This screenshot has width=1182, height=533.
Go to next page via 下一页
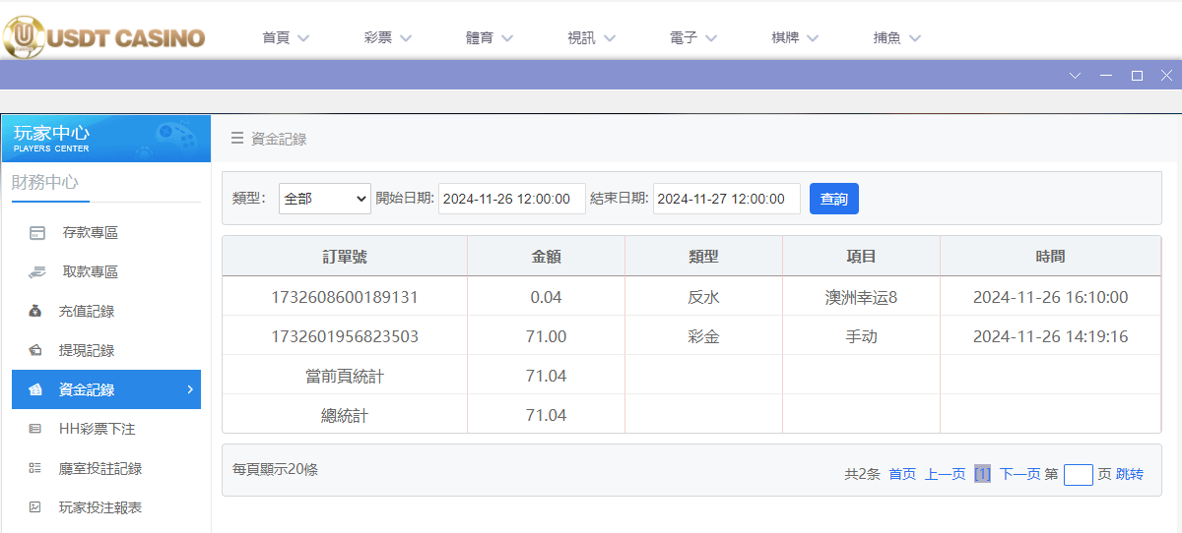pyautogui.click(x=1019, y=474)
